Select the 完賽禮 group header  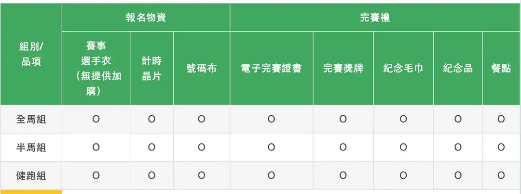point(375,18)
